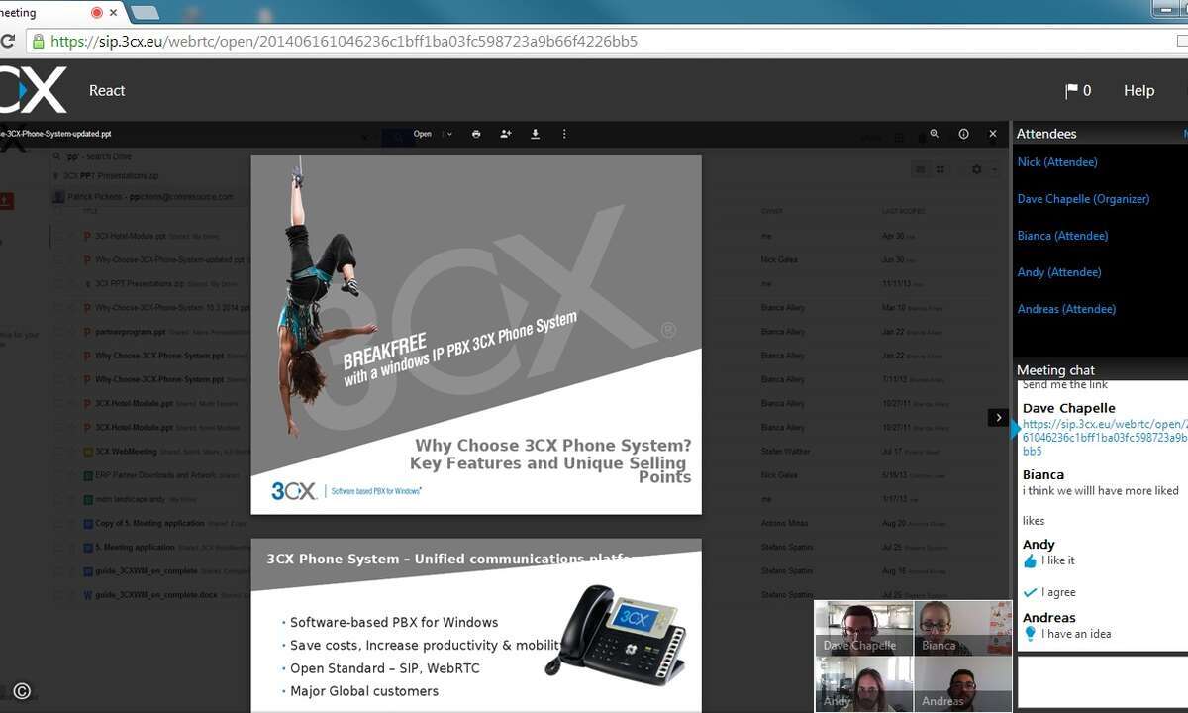Print the presentation using the printer icon

pyautogui.click(x=476, y=134)
